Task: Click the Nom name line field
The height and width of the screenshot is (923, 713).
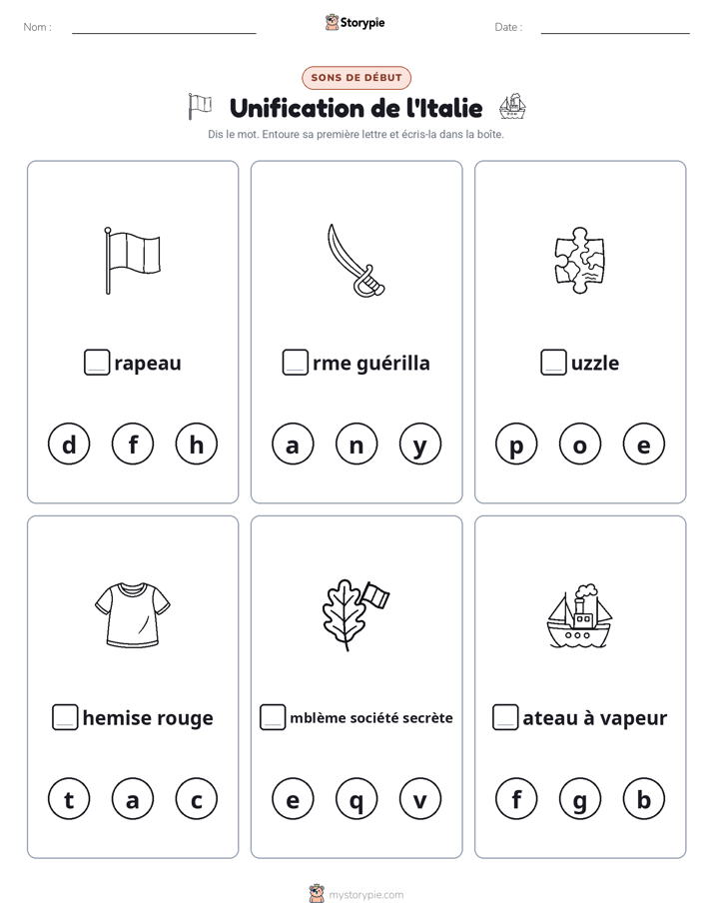Action: coord(164,27)
